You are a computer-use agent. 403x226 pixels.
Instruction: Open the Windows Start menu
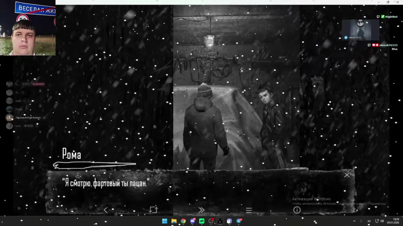click(x=165, y=221)
